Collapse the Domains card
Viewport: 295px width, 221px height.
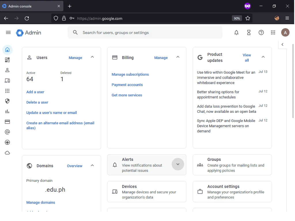point(92,165)
